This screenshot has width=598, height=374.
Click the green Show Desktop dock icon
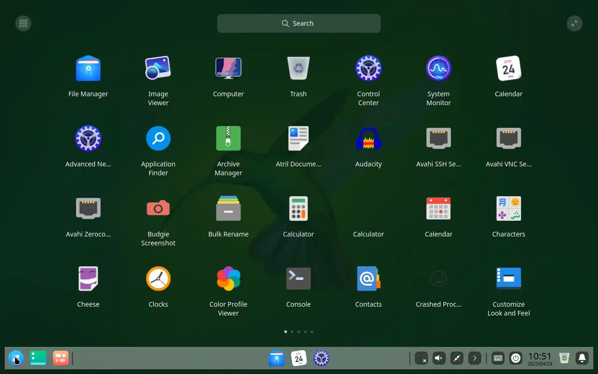pyautogui.click(x=38, y=358)
